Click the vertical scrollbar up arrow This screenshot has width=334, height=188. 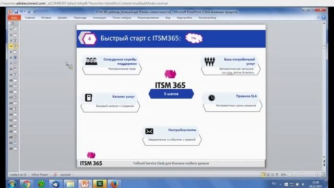(324, 23)
